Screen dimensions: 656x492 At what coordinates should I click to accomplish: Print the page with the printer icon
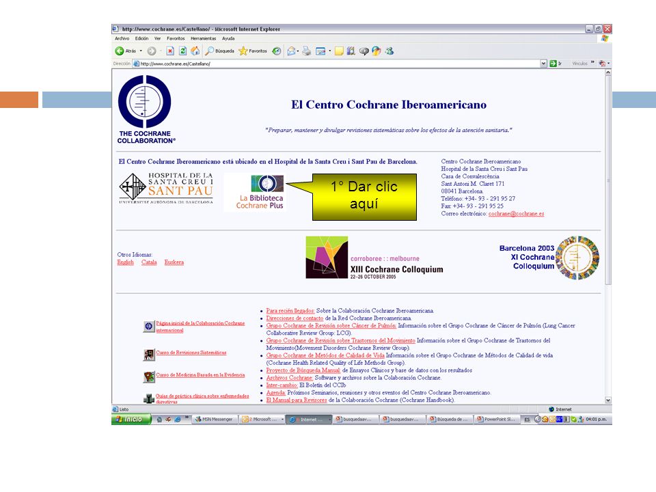307,51
